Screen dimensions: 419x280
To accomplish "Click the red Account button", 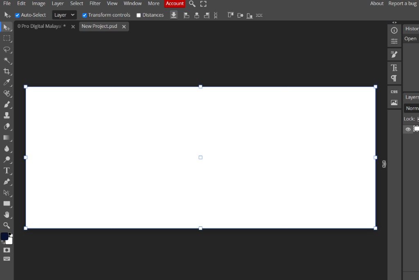I will click(175, 3).
